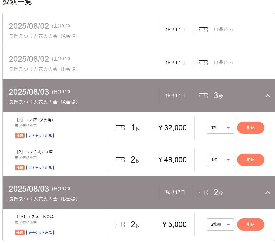Apply for the ¥48,000 ベンチ式マス席 ticket
The image size is (275, 243).
click(251, 160)
